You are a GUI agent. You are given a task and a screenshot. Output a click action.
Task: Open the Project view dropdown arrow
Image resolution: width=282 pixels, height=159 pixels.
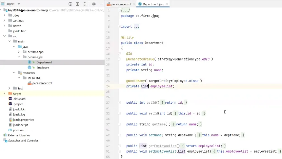click(x=19, y=4)
